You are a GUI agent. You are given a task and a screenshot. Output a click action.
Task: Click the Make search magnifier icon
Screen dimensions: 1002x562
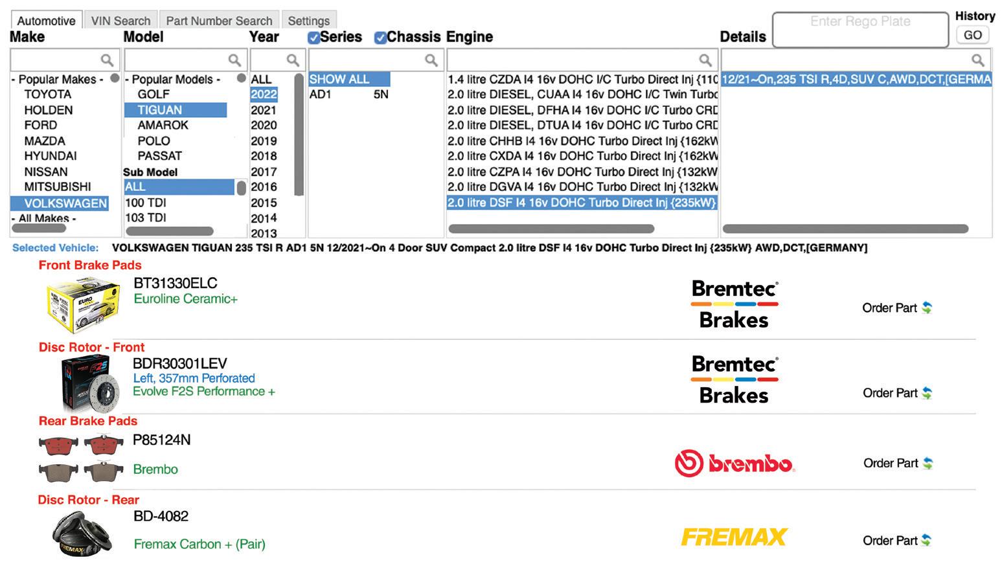pyautogui.click(x=107, y=60)
